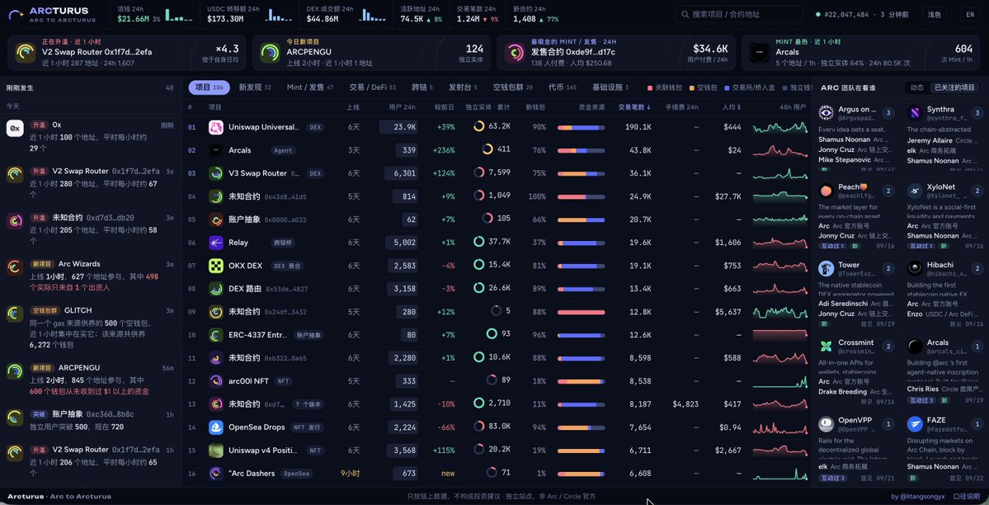
Task: Click the V3 Swap Router icon
Action: [x=216, y=173]
